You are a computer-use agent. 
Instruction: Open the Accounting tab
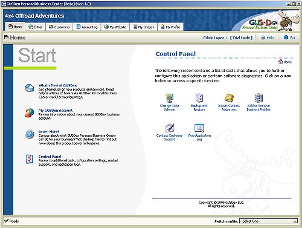[87, 27]
